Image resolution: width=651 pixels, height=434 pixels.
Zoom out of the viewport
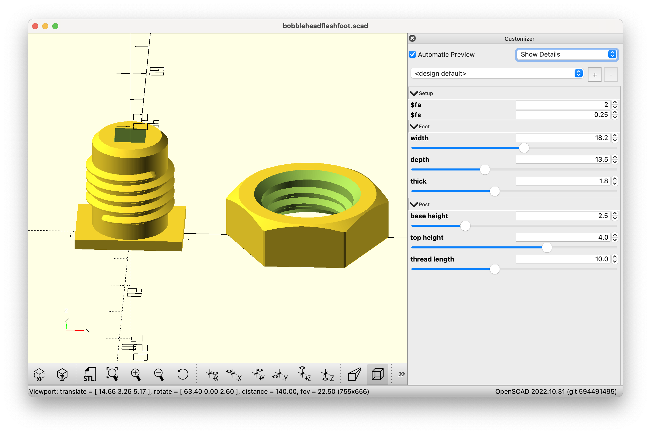[x=159, y=374]
